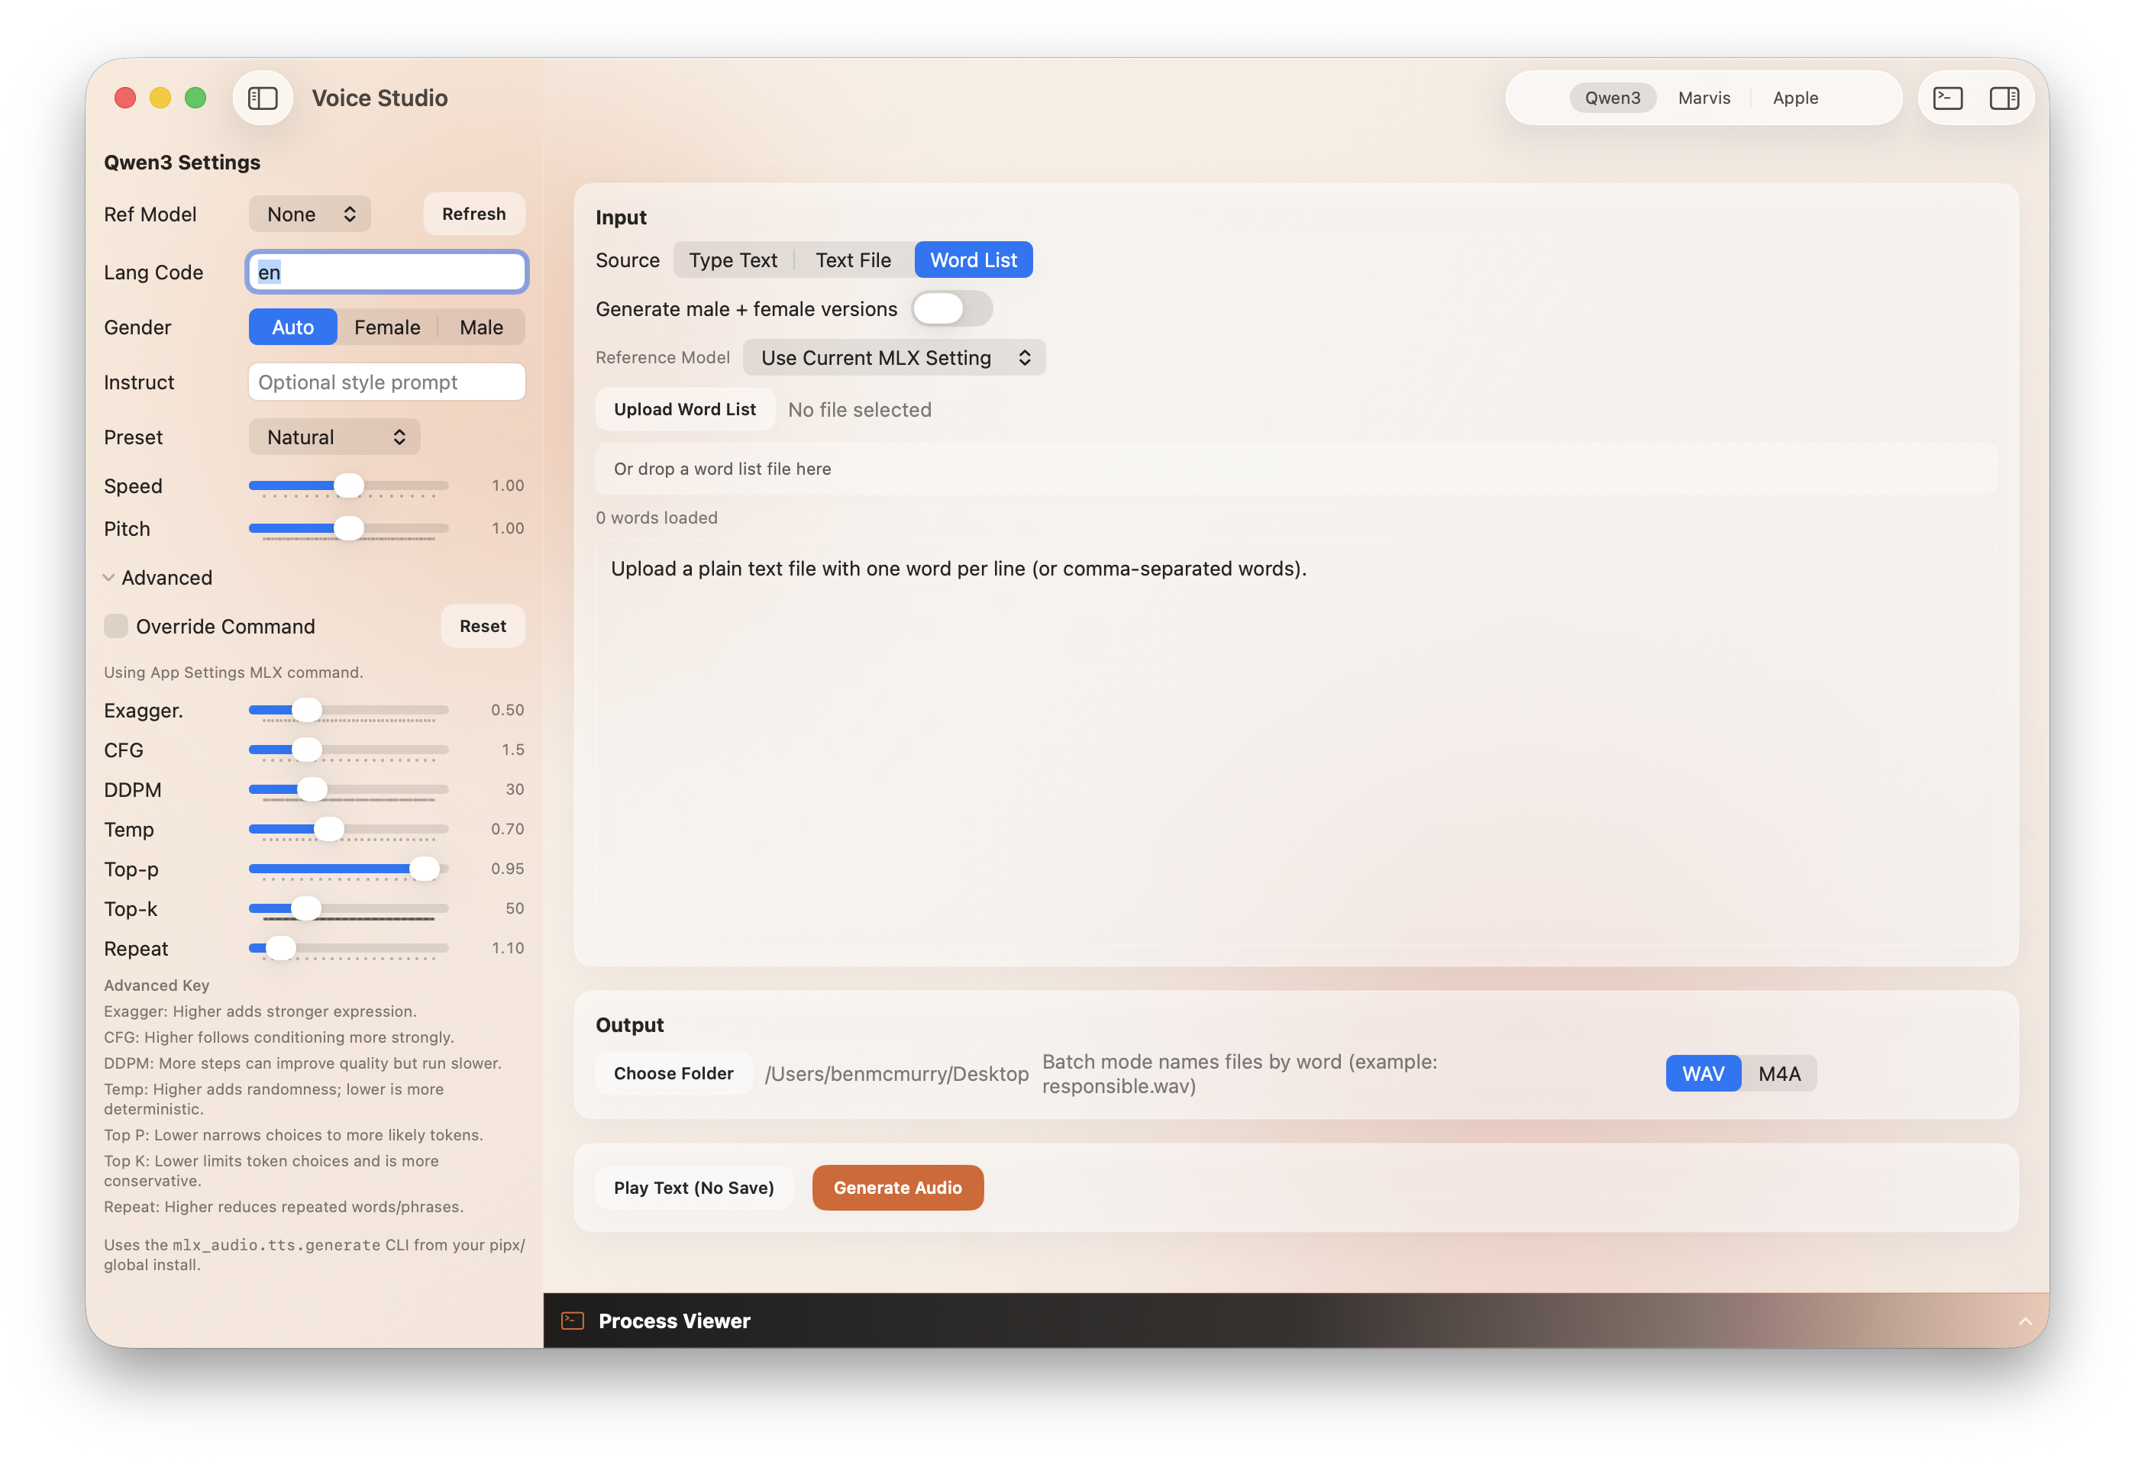
Task: Click the '0 words loaded' text
Action: coord(656,518)
